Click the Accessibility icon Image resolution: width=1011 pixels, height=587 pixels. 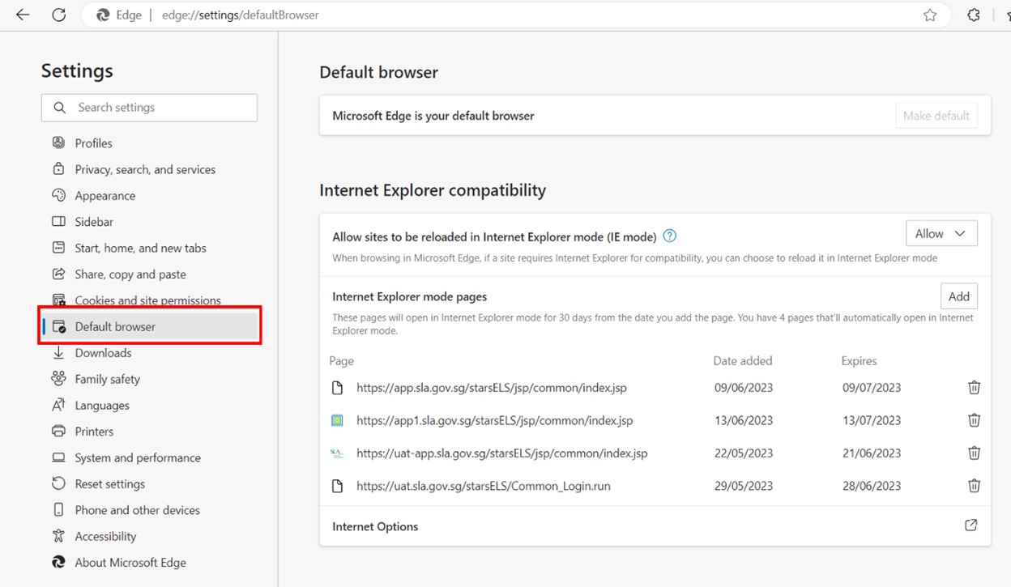click(58, 536)
